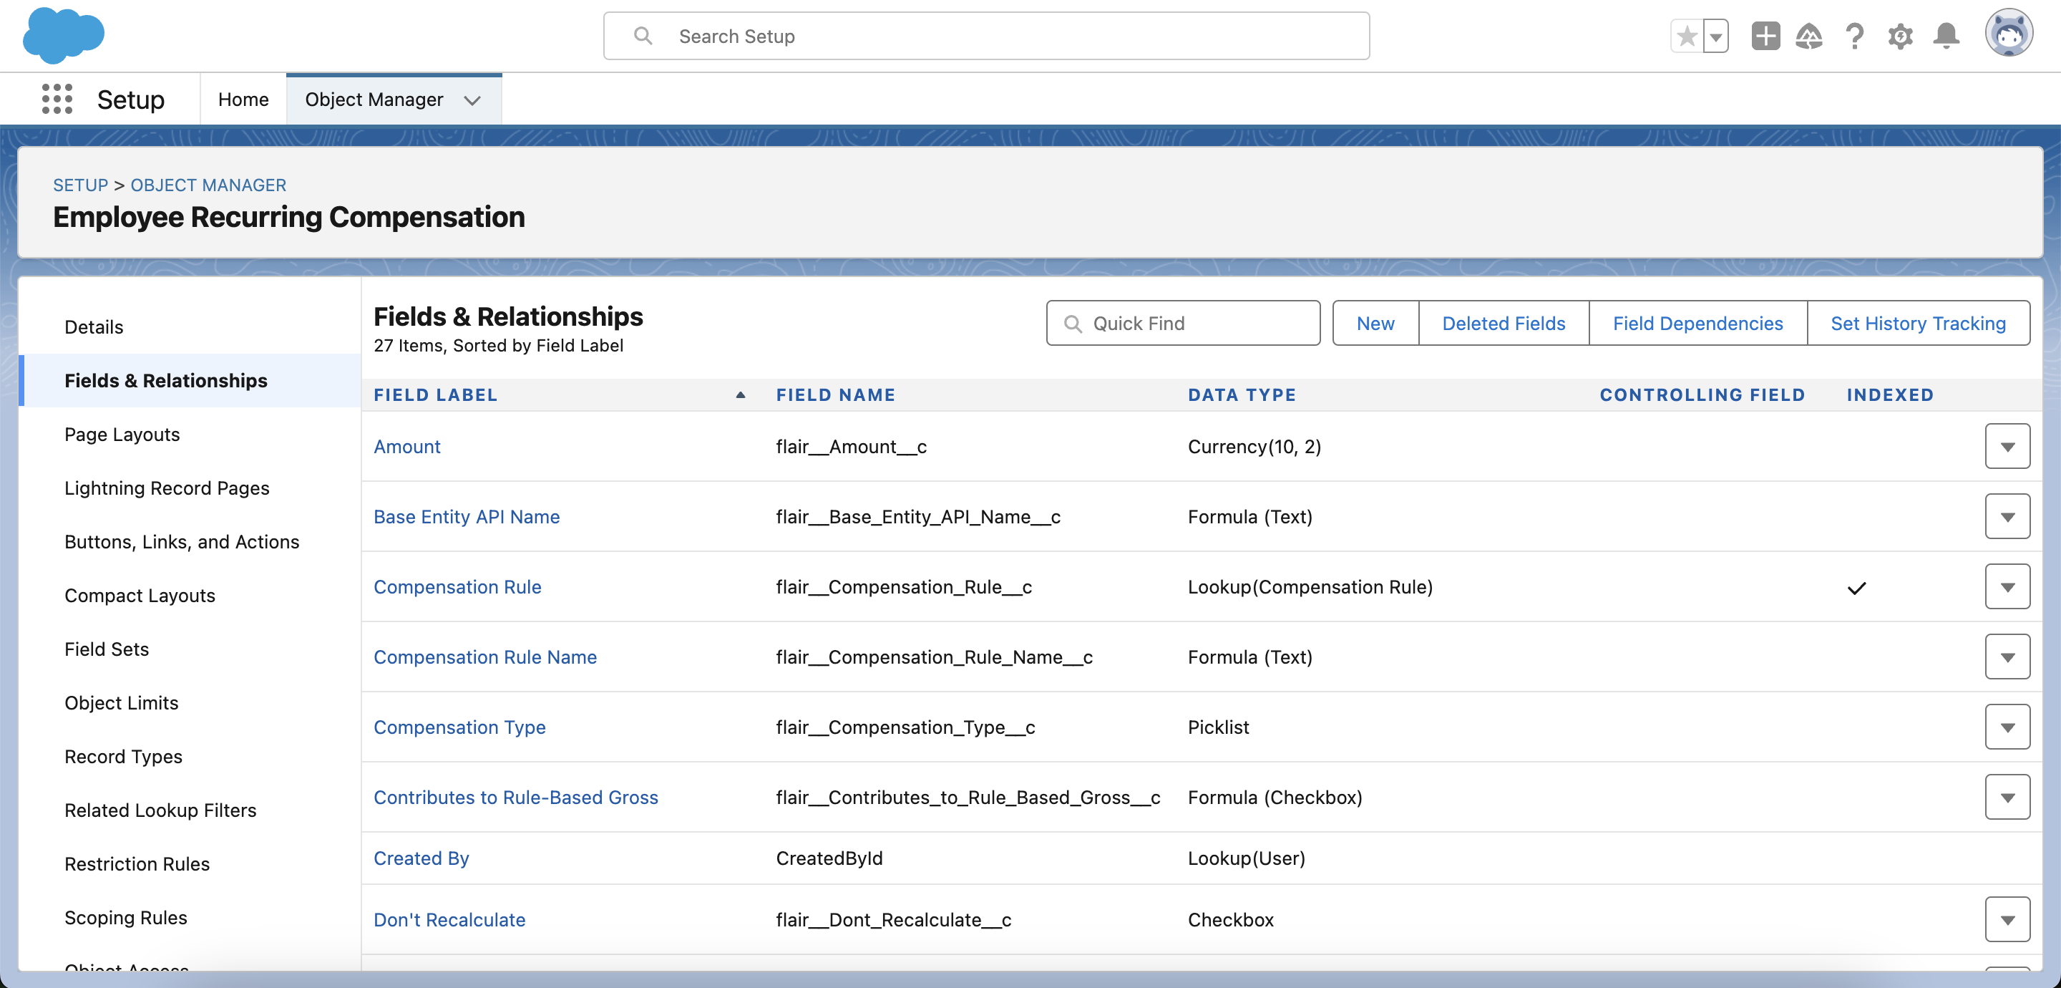Open the App Launcher waffle icon
2061x988 pixels.
click(57, 99)
